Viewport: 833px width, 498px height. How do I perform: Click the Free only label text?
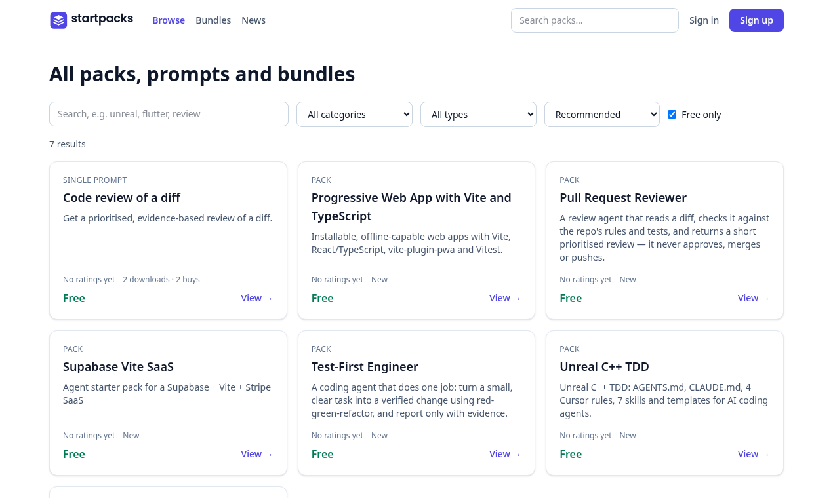pyautogui.click(x=701, y=115)
